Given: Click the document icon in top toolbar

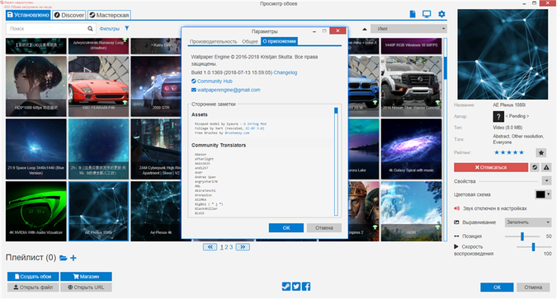Looking at the screenshot, I should coord(413,14).
